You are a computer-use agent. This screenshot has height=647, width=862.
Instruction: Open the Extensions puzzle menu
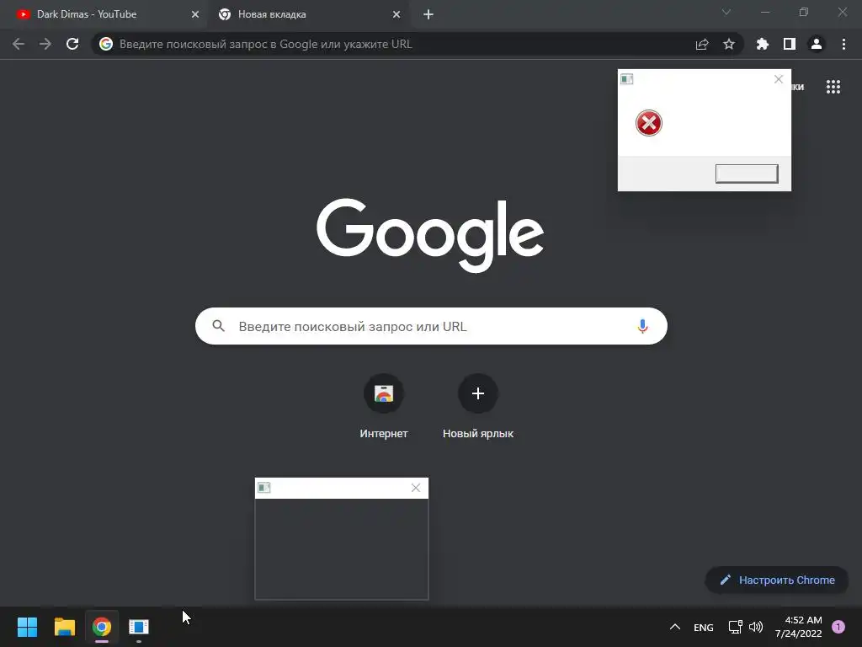[763, 44]
